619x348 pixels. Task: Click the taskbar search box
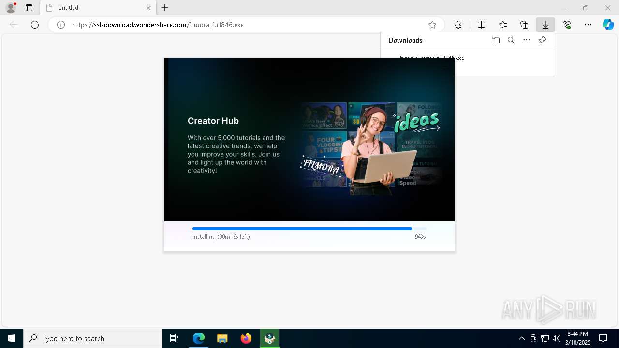(93, 338)
